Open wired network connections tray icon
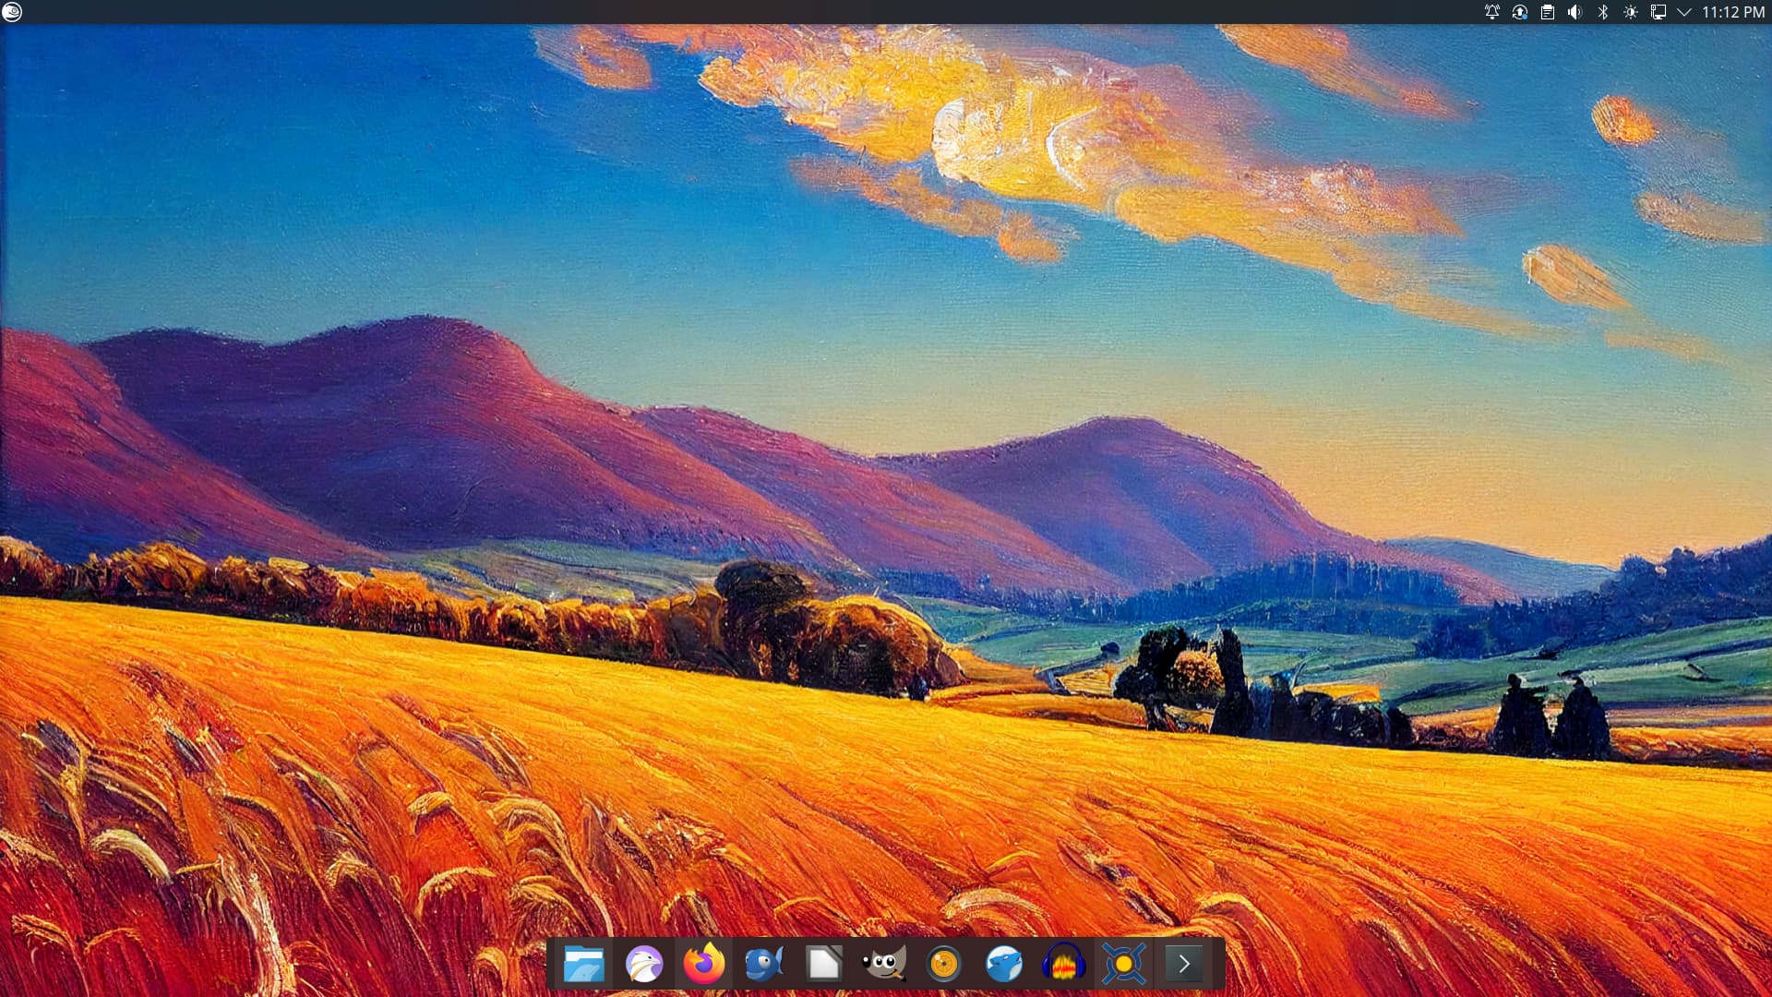Image resolution: width=1772 pixels, height=997 pixels. click(x=1658, y=12)
